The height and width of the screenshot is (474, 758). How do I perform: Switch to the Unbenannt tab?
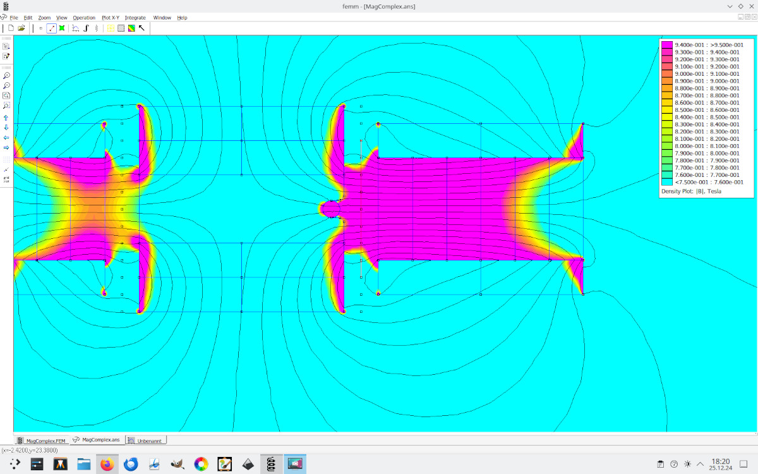point(146,441)
